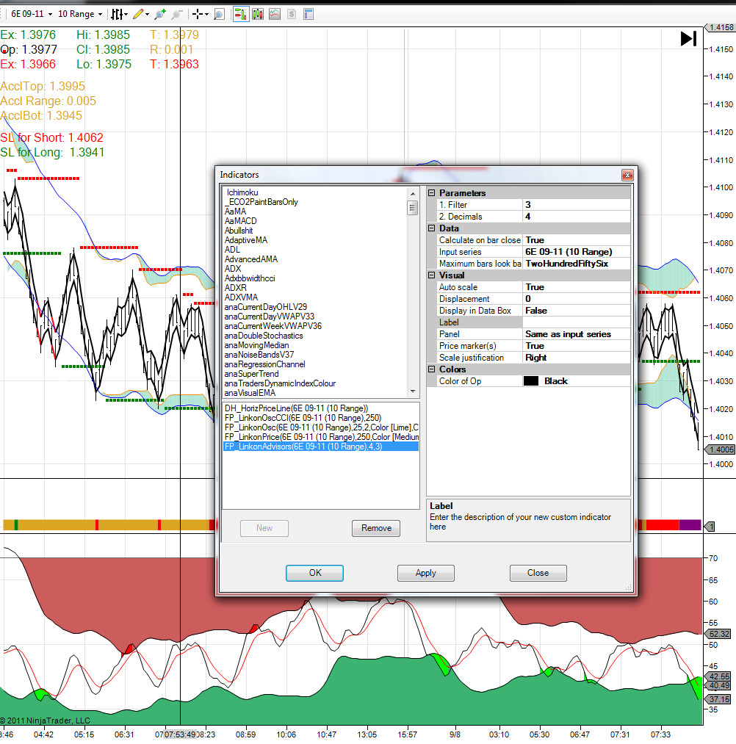Change Input series 6E 09-11 value
Screen dimensions: 736x744
pyautogui.click(x=577, y=251)
